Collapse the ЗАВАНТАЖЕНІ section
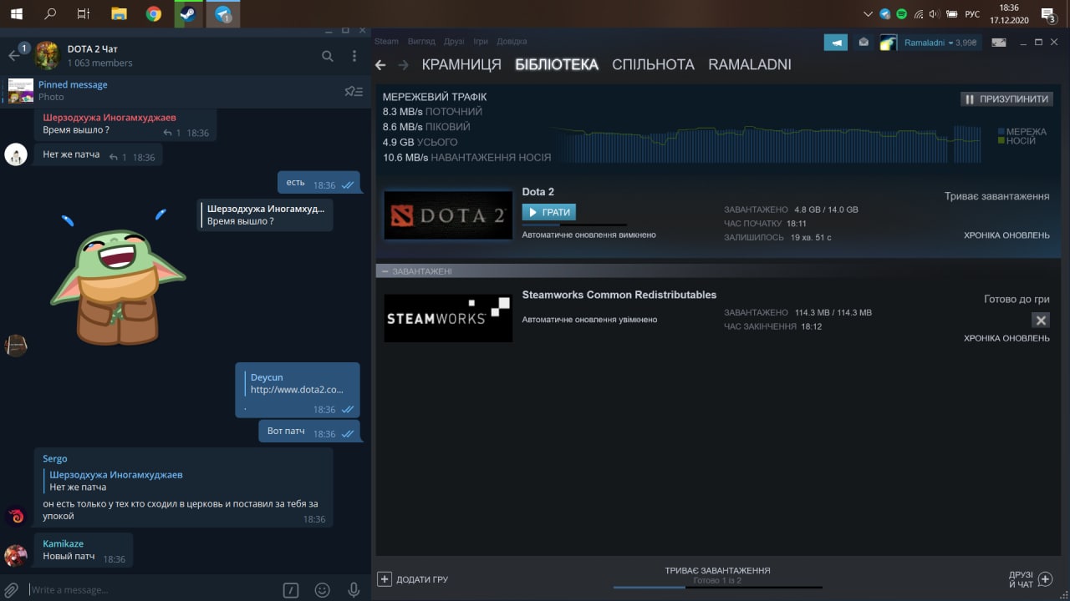Viewport: 1070px width, 601px height. tap(385, 271)
